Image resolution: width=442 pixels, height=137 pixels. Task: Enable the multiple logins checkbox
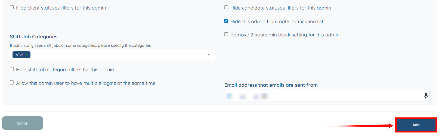12,83
